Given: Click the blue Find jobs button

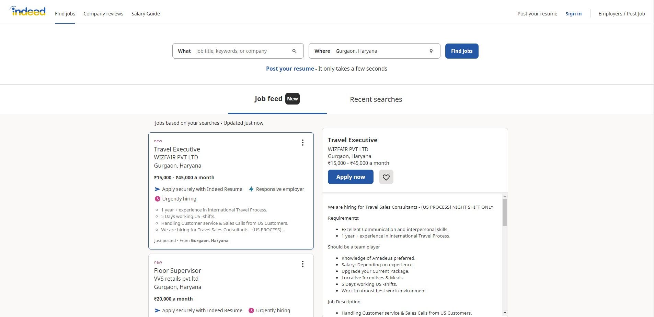Looking at the screenshot, I should [x=462, y=51].
